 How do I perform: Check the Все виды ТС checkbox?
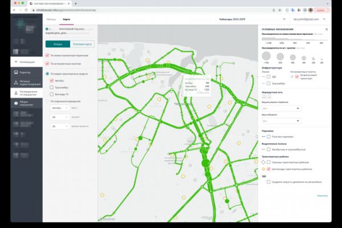51,94
